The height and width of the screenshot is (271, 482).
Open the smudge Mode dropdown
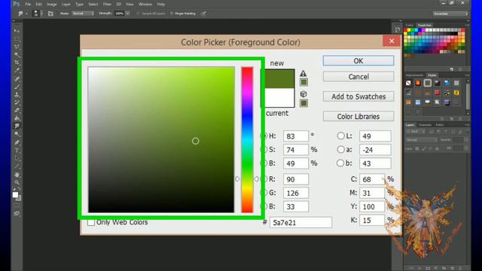pos(83,14)
